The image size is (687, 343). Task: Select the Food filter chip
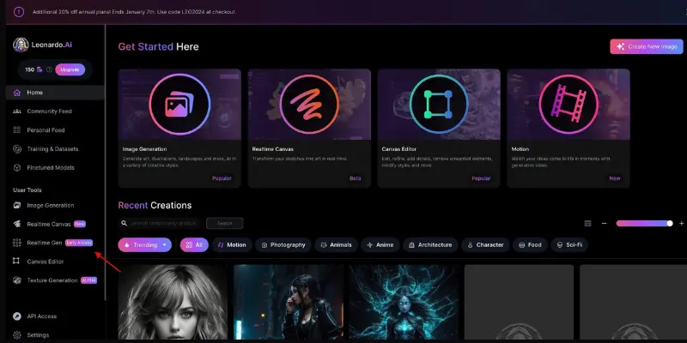pyautogui.click(x=530, y=245)
